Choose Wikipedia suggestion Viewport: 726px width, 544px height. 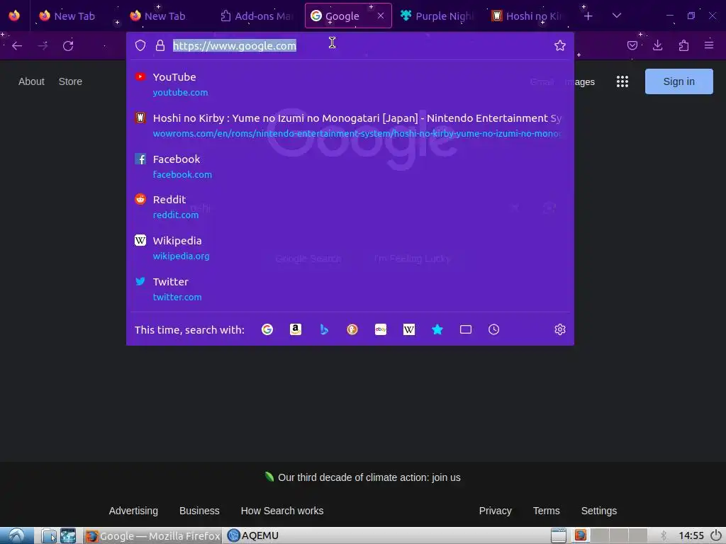350,248
